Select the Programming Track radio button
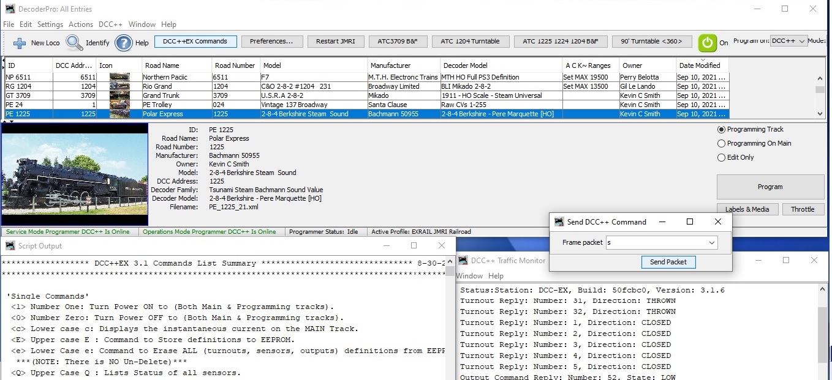The height and width of the screenshot is (380, 832). 721,130
